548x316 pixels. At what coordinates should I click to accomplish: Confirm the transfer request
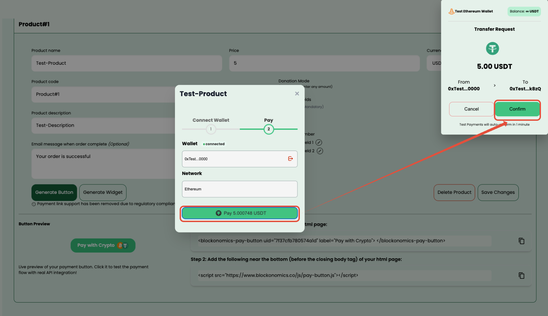tap(517, 109)
